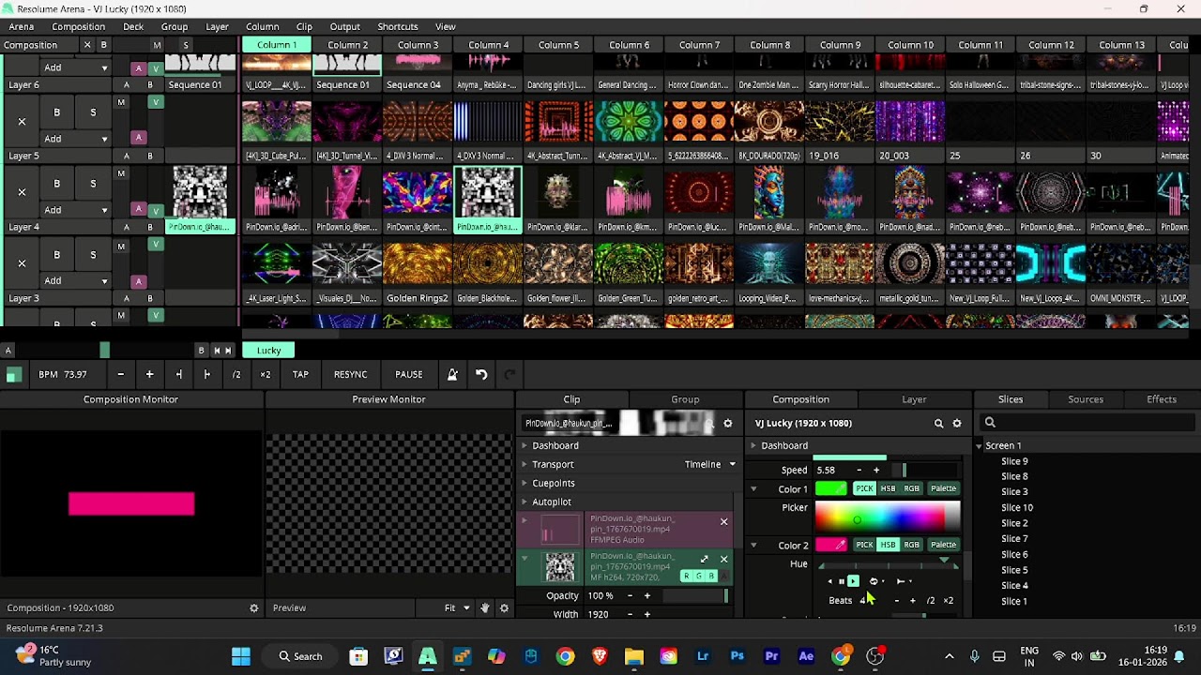Click the search icon in the VJ Lucky panel
The width and height of the screenshot is (1201, 675).
click(938, 423)
